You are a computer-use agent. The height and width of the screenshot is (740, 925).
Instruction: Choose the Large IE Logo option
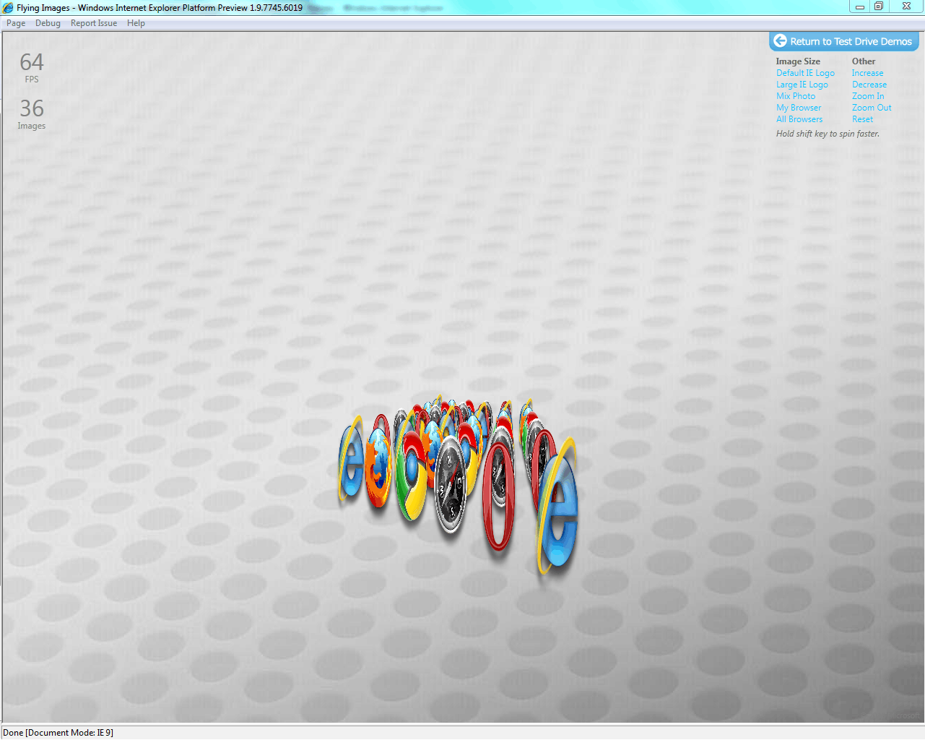pyautogui.click(x=802, y=85)
